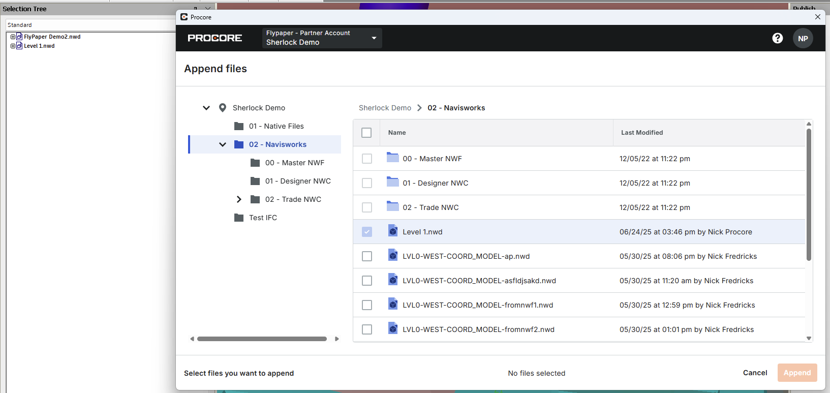Open the Standard dropdown in Selection Tree
The height and width of the screenshot is (393, 830).
(90, 25)
